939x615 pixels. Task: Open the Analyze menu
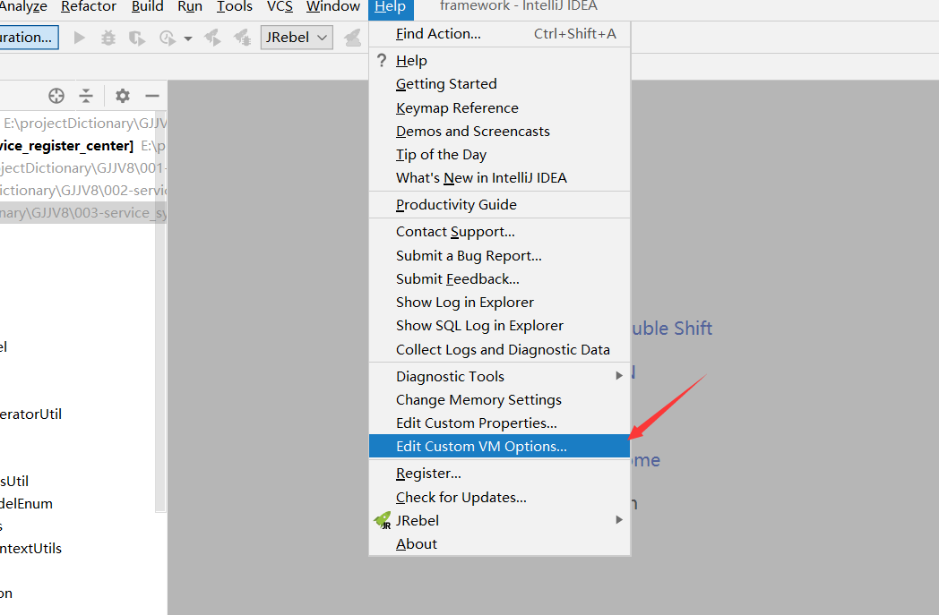[x=23, y=6]
